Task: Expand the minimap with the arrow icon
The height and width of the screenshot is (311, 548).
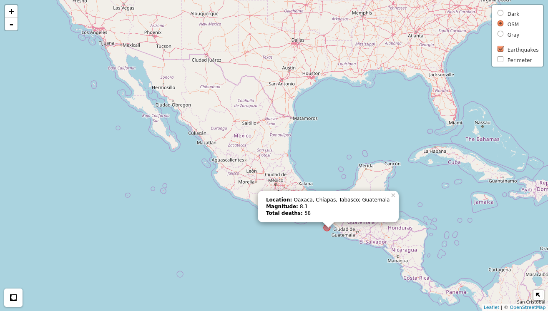Action: pyautogui.click(x=538, y=295)
